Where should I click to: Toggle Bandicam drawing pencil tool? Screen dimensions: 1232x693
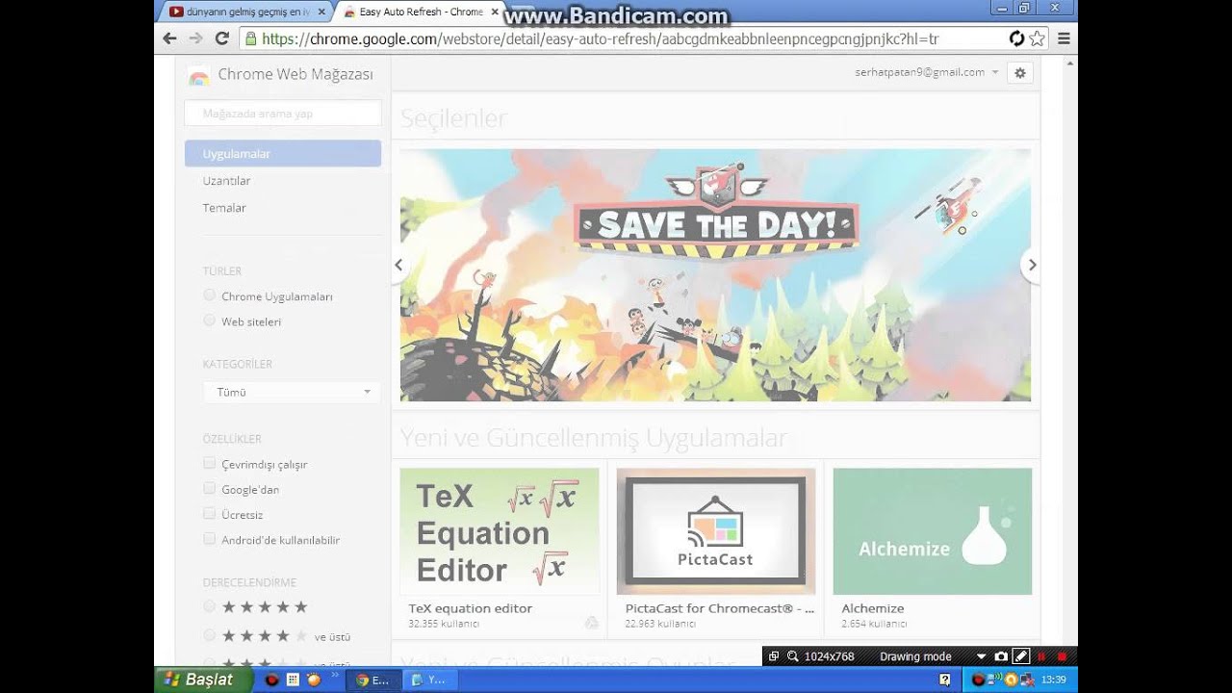pos(1021,656)
